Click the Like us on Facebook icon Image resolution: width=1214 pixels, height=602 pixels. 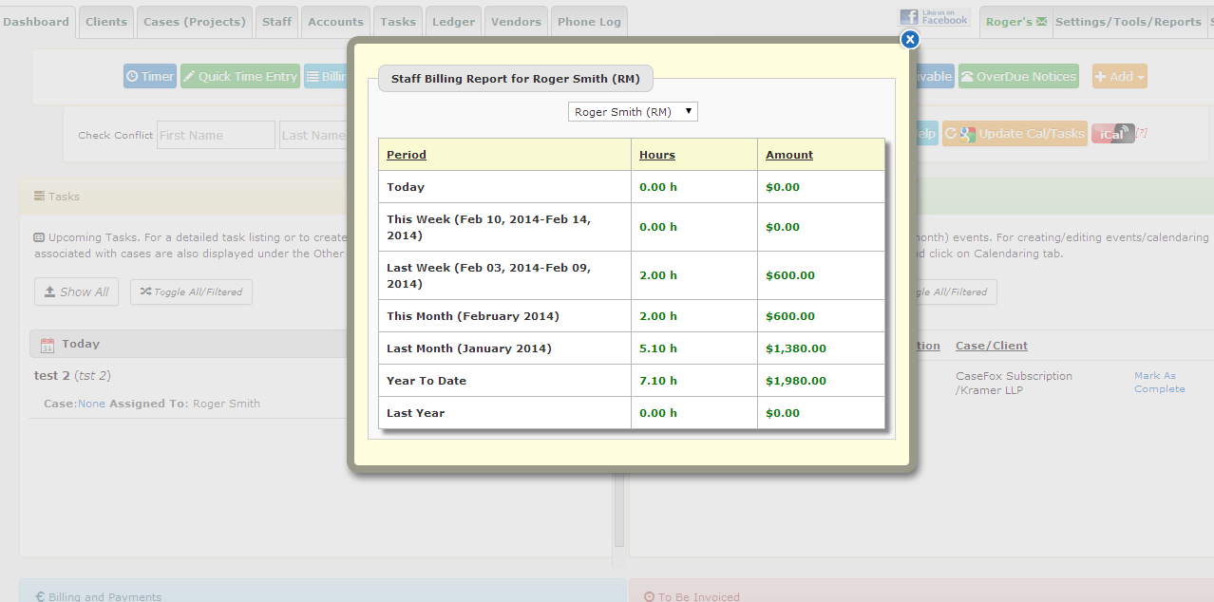click(x=935, y=17)
